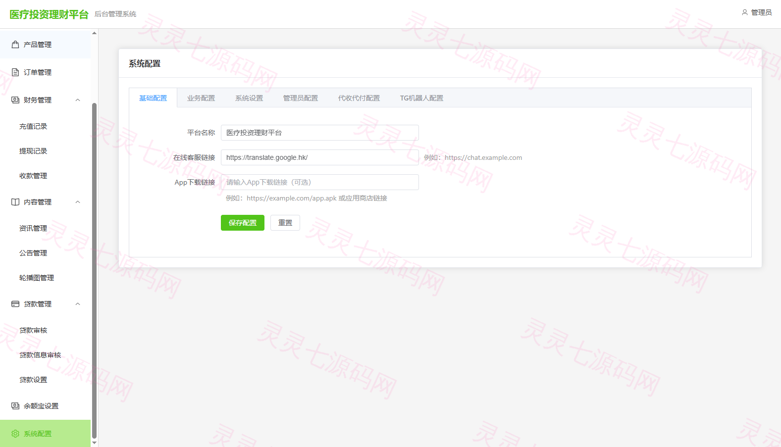Viewport: 781px width, 447px height.
Task: Collapse the 财务管理 submenu chevron
Action: (x=78, y=100)
